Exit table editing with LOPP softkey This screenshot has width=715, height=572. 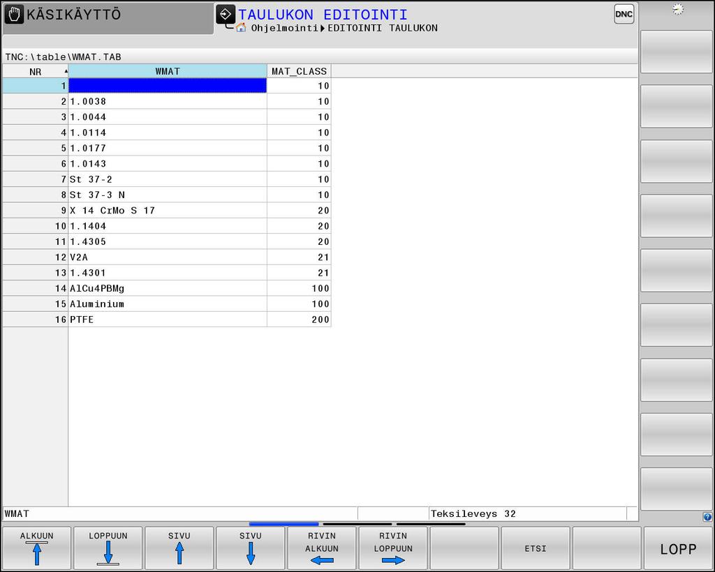(x=678, y=548)
